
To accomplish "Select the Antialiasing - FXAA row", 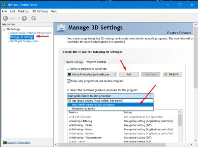I will click(122, 125).
